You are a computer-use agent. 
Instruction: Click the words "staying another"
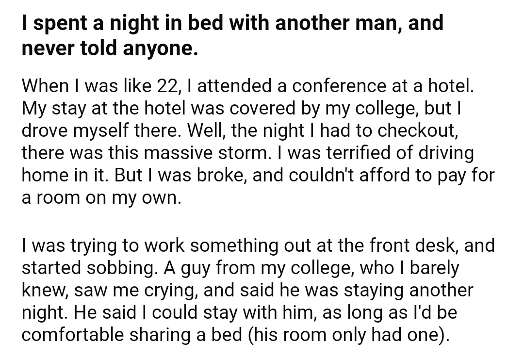(x=409, y=290)
